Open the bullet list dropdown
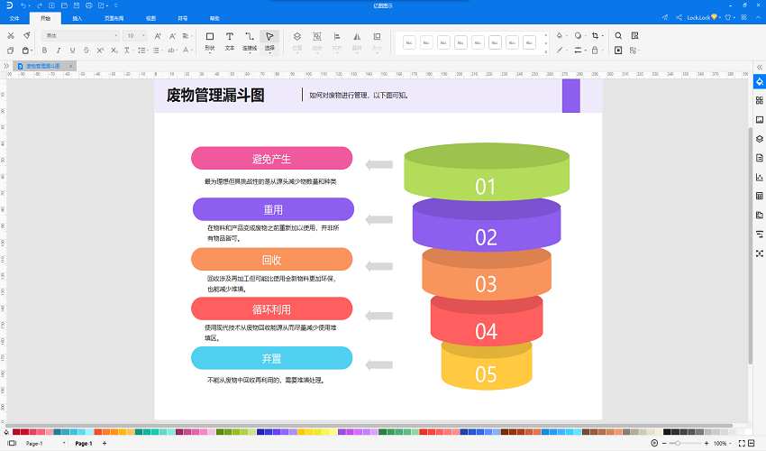 coord(157,51)
